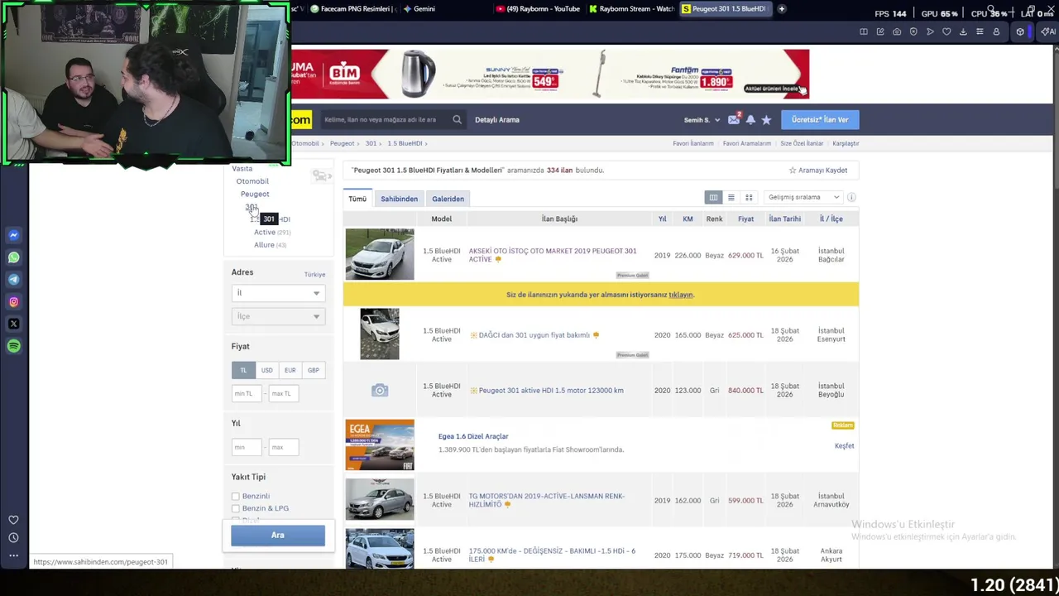
Task: Select Active category in sidebar tree
Action: 265,233
